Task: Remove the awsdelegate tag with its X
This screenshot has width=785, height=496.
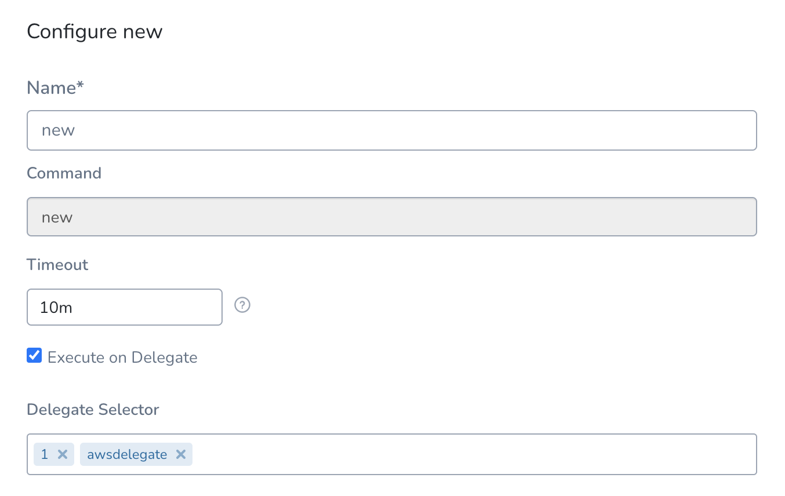Action: 181,454
